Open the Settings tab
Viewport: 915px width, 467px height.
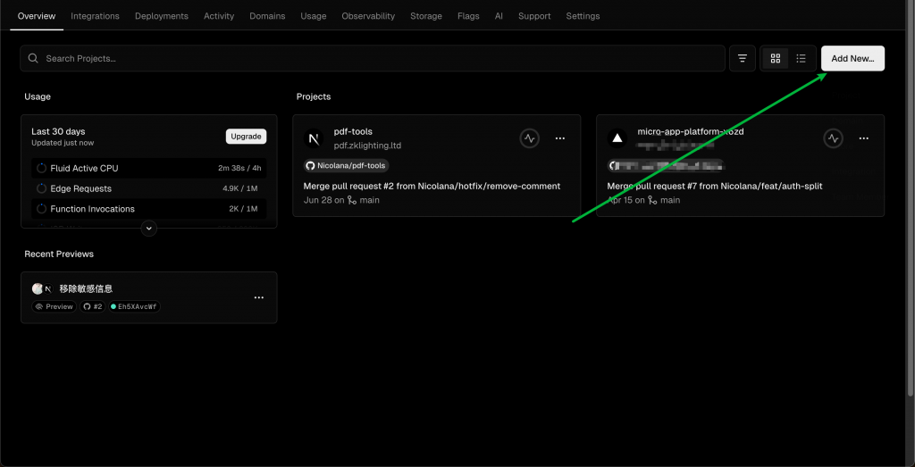(583, 16)
